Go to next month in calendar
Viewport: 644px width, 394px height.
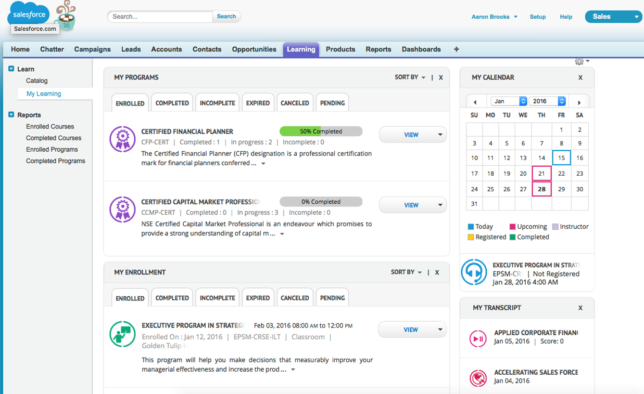579,102
